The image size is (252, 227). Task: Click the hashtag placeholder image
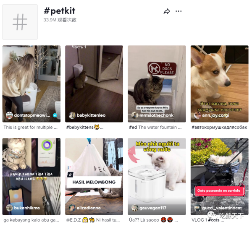(20, 22)
